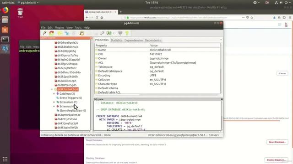Select database d614j09pjkhhg in tree
This screenshot has height=164, width=293.
67,51
